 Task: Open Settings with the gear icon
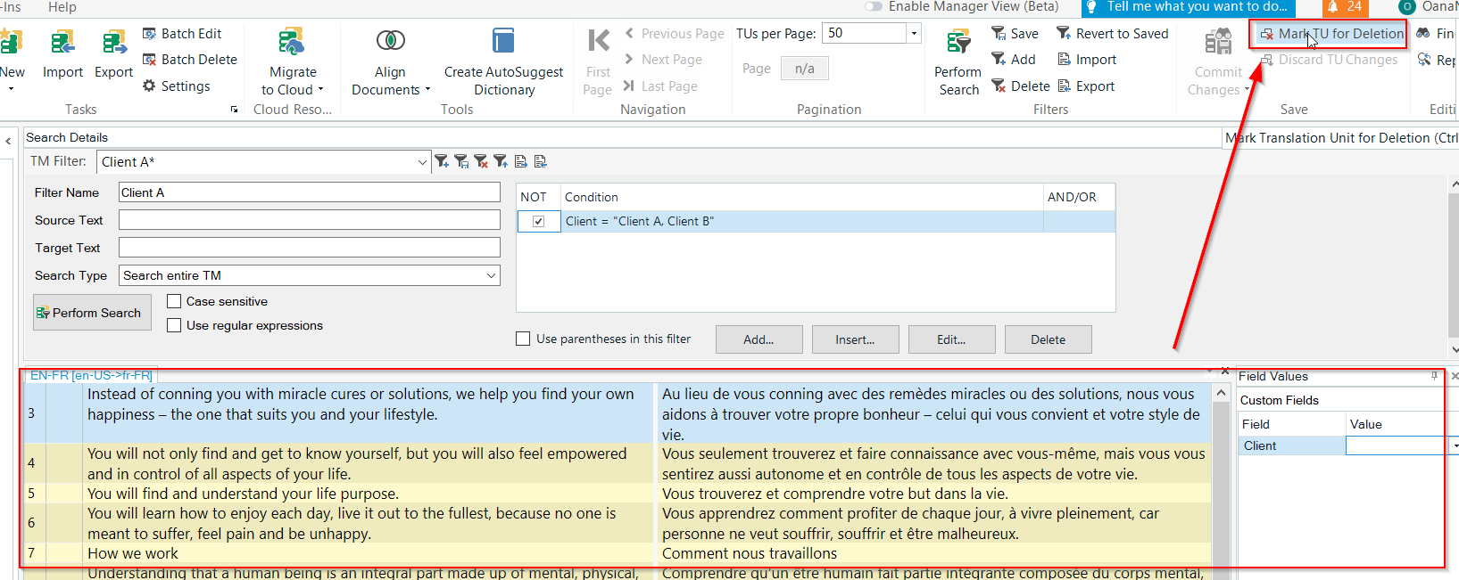pos(177,86)
